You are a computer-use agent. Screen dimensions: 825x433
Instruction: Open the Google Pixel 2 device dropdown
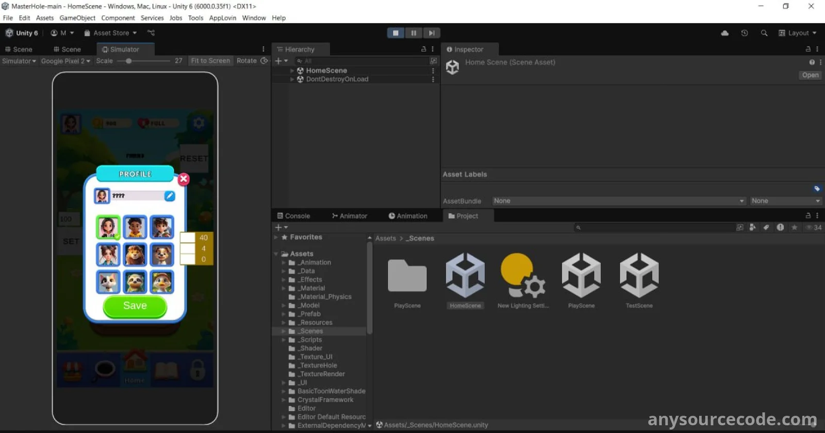click(x=65, y=61)
